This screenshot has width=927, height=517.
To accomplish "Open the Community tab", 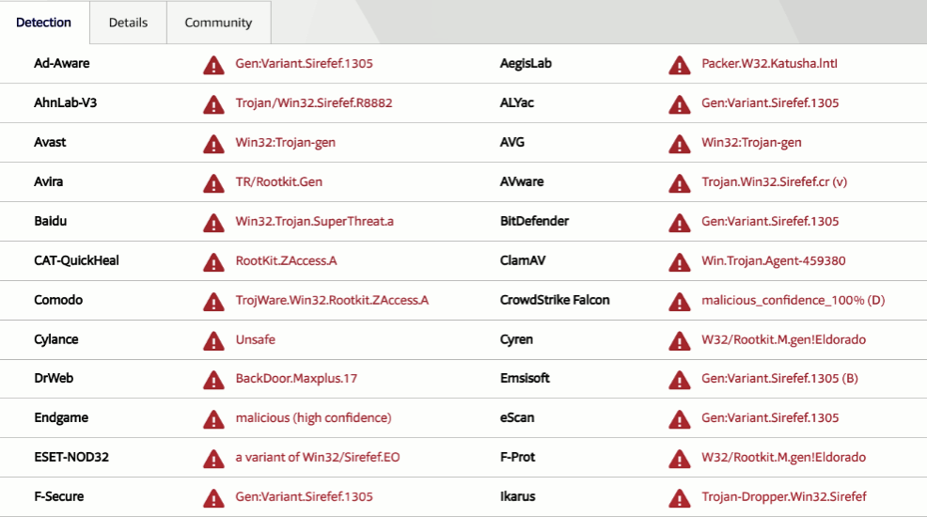I will 218,23.
